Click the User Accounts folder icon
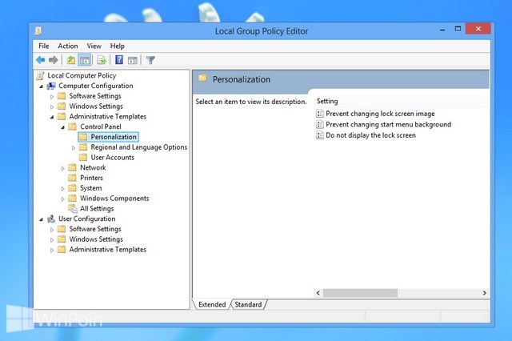This screenshot has width=512, height=341. point(83,158)
